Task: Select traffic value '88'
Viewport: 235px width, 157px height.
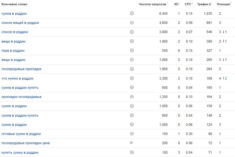Action: [210, 134]
